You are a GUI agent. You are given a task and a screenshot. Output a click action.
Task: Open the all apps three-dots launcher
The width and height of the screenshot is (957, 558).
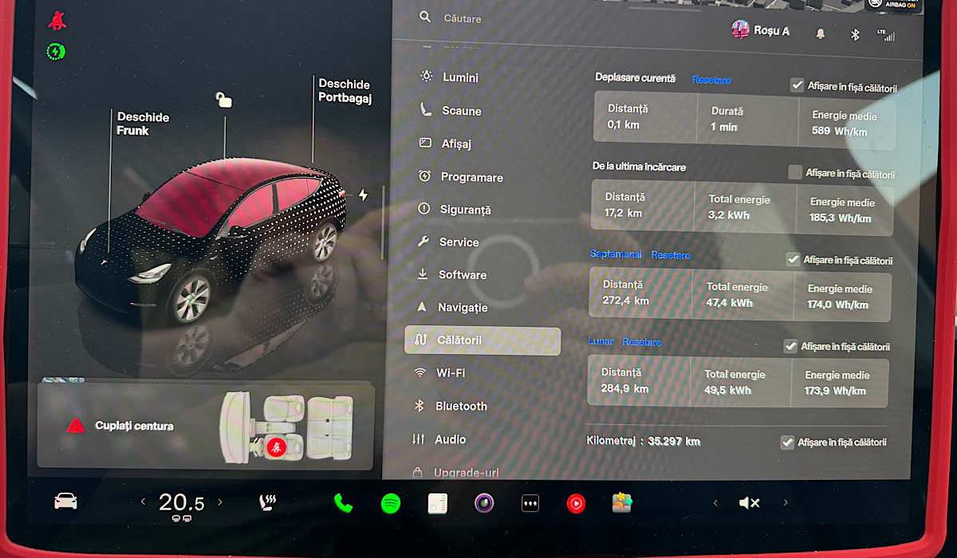tap(530, 503)
